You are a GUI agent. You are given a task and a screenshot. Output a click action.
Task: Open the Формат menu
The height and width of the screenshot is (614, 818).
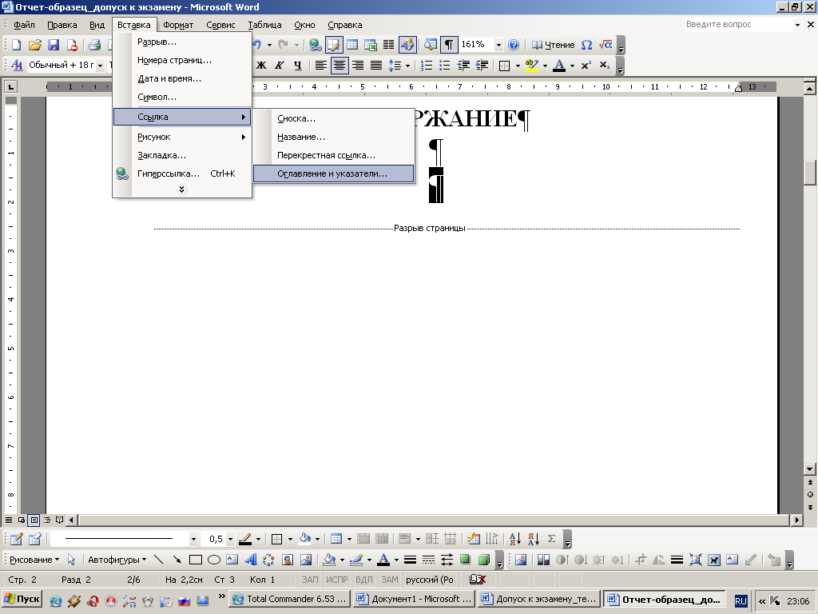tap(178, 25)
